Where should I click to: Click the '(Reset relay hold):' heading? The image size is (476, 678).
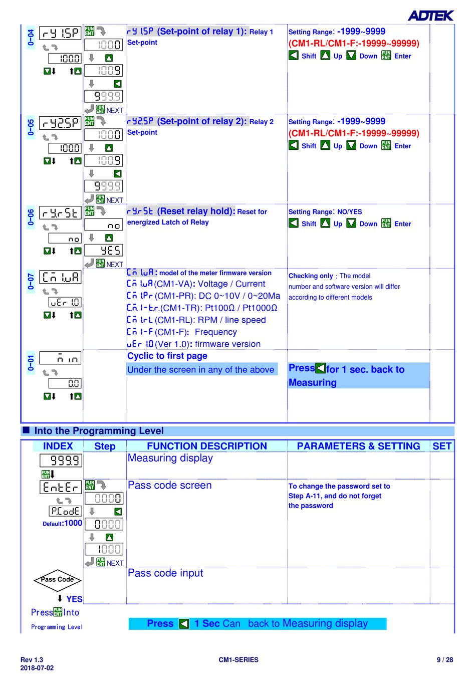tap(196, 211)
